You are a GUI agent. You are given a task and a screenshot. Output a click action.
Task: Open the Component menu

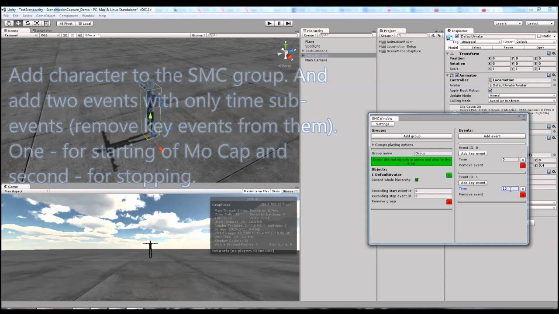pyautogui.click(x=69, y=16)
